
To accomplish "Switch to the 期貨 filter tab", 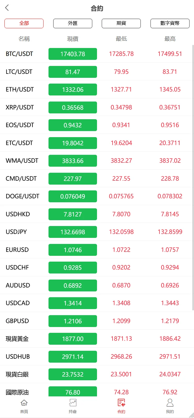I will (121, 23).
